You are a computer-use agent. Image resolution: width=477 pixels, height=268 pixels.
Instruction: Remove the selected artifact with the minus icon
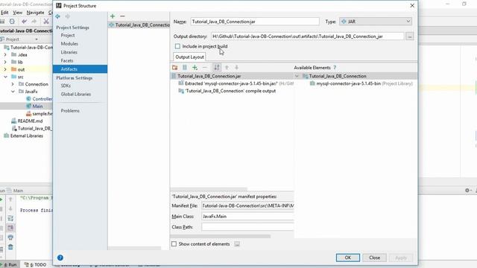(x=122, y=16)
